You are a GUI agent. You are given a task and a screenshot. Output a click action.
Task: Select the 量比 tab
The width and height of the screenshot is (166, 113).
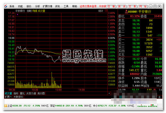pos(22,93)
